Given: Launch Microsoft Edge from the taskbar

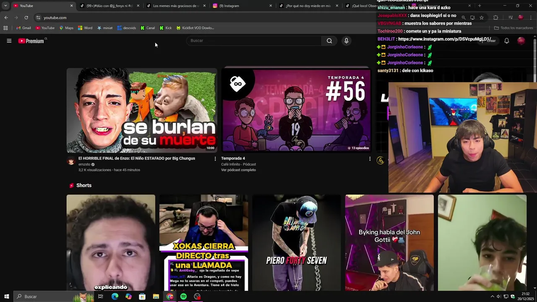Looking at the screenshot, I should (x=115, y=297).
